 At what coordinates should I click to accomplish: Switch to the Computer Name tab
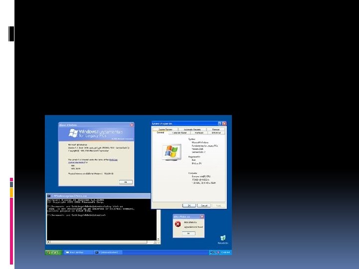pos(179,133)
